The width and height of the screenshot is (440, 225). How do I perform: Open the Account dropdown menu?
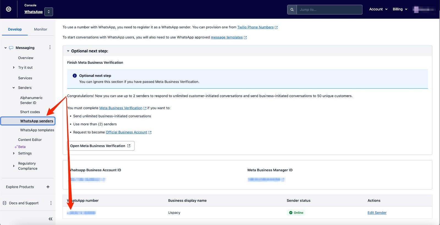coord(378,9)
